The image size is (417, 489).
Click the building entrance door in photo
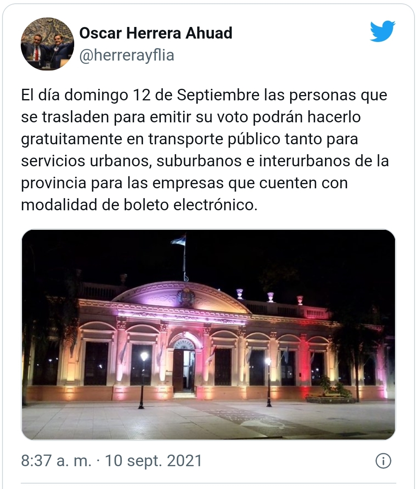pyautogui.click(x=184, y=370)
